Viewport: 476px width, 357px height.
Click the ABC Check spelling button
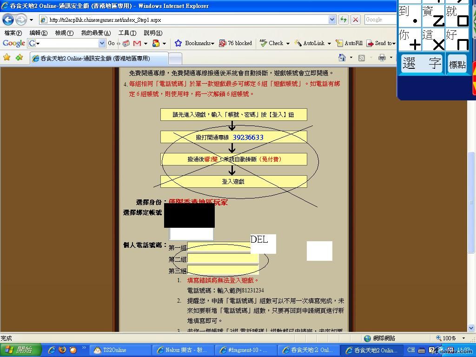[x=271, y=43]
